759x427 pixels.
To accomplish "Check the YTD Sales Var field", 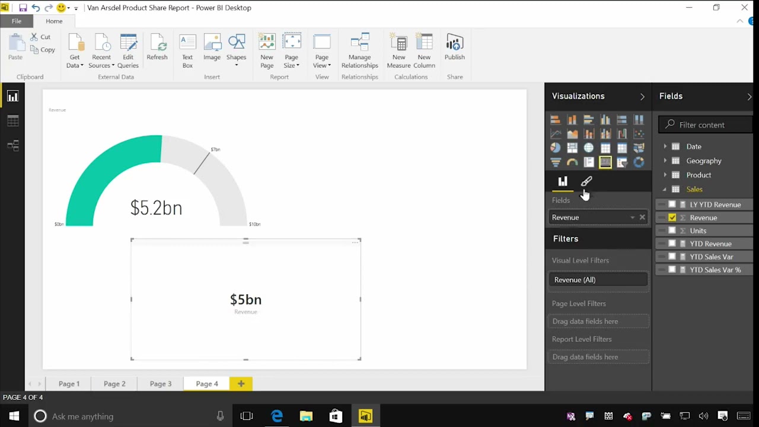I will point(672,257).
